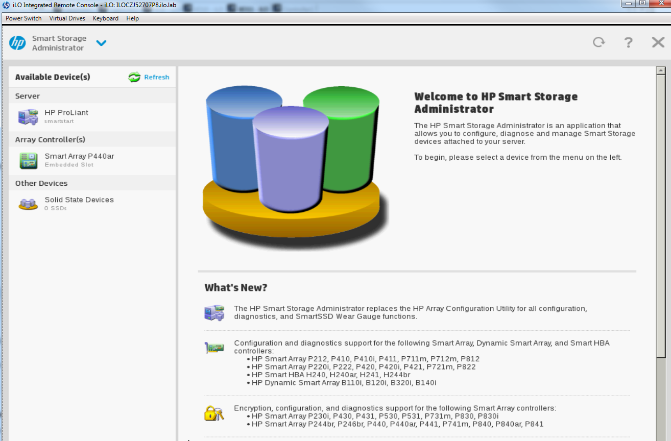Viewport: 671px width, 441px height.
Task: Click the Solid State Devices icon
Action: [28, 204]
